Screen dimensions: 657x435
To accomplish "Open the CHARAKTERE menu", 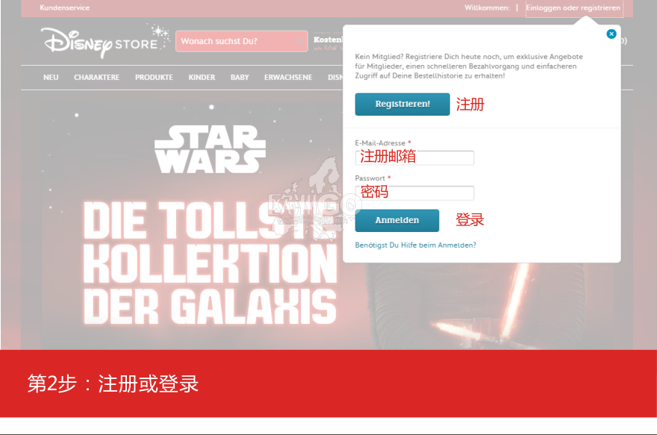I will [x=97, y=78].
